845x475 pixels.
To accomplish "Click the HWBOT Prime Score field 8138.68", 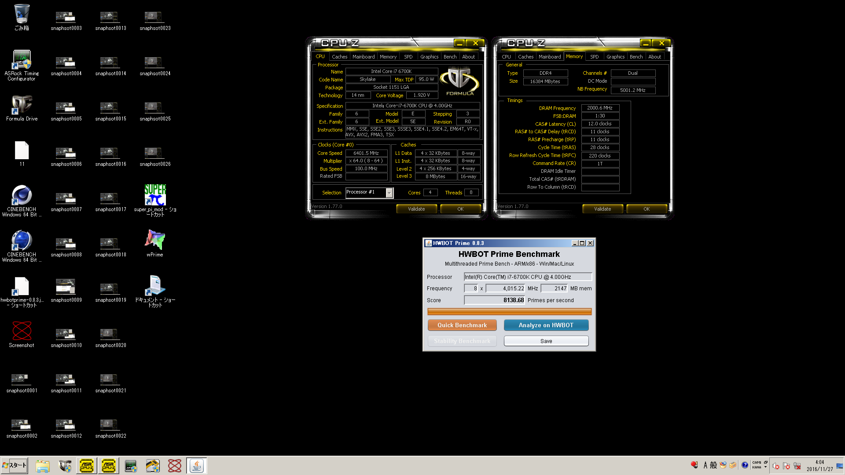I will click(x=494, y=300).
